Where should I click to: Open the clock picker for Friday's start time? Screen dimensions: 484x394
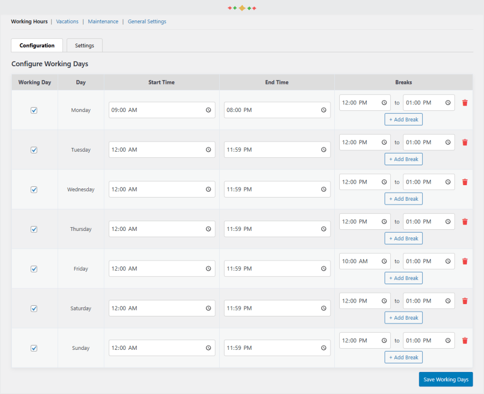coord(208,268)
